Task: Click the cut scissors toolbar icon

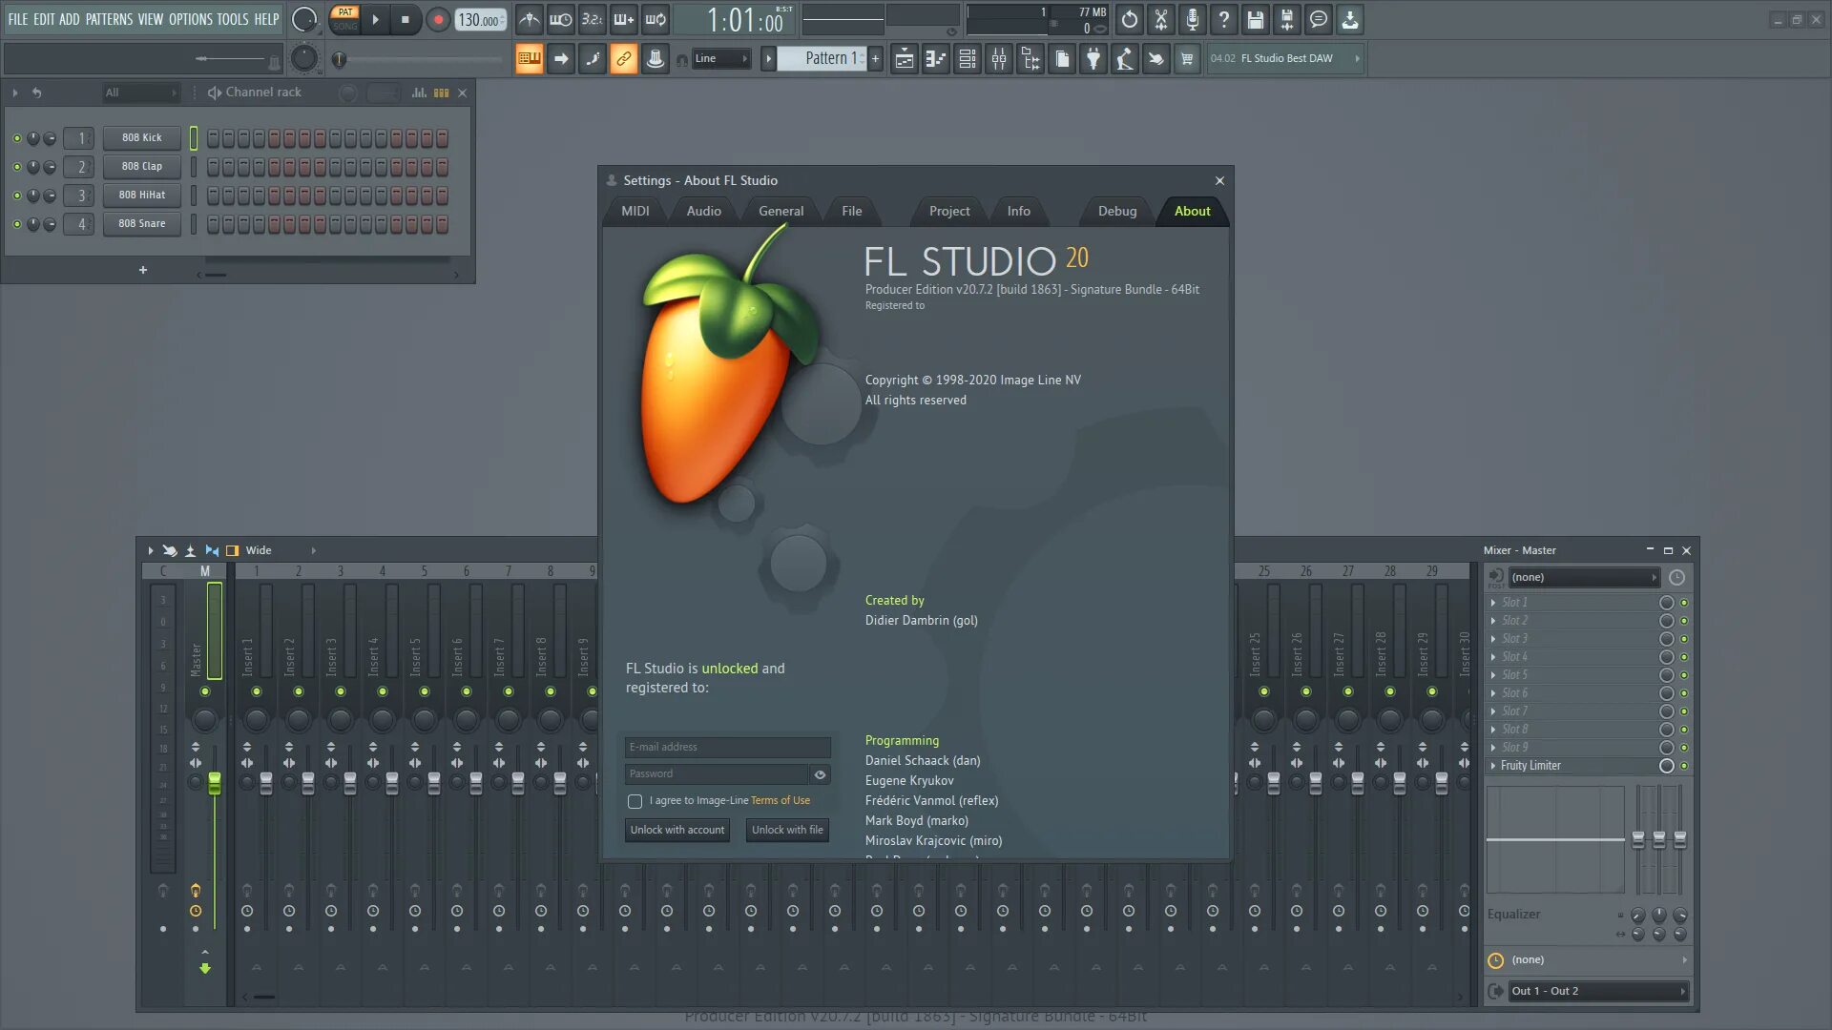Action: 1161,19
